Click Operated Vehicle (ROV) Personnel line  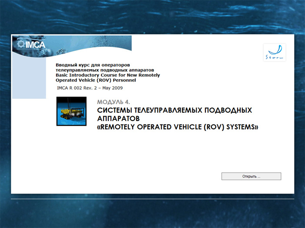pyautogui.click(x=96, y=80)
